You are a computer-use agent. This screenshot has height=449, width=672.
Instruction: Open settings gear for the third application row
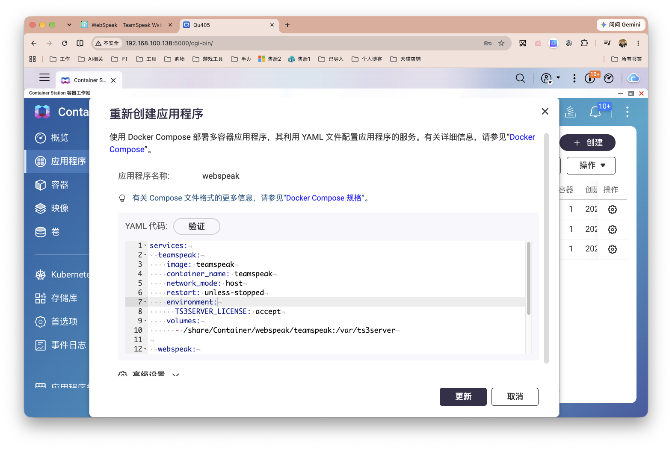(x=612, y=249)
